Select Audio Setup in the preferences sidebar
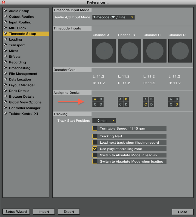Screen dimensions: 196x217 (19, 11)
